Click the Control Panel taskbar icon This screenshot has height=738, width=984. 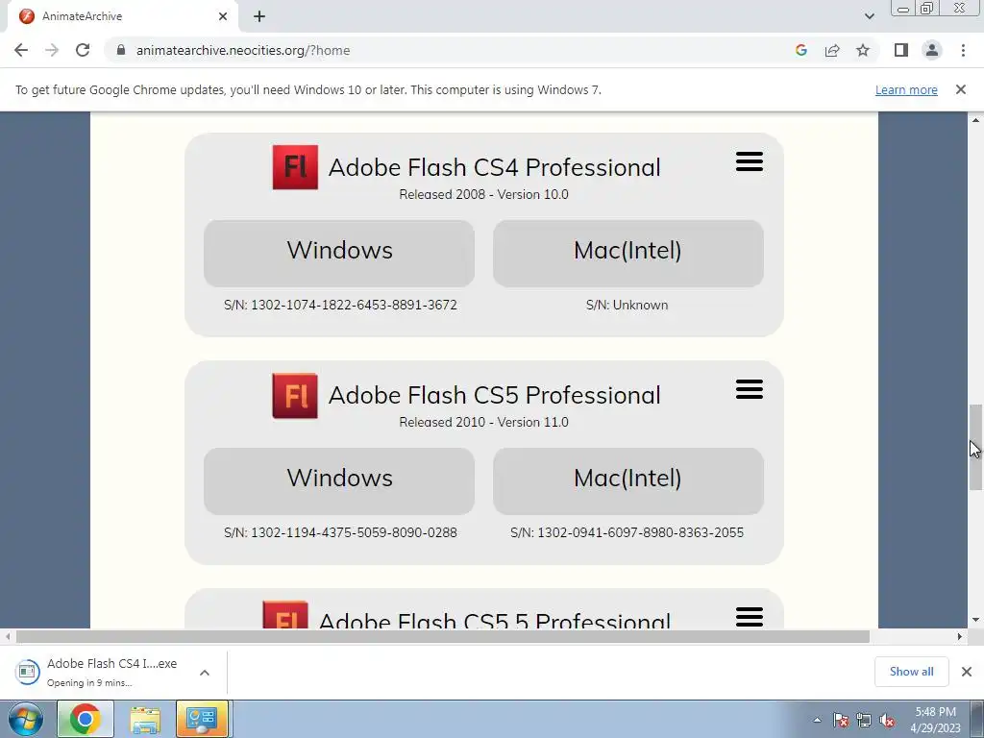(202, 719)
